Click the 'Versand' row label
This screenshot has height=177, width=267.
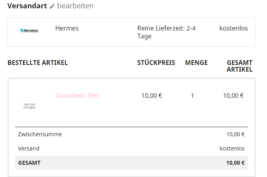point(29,148)
